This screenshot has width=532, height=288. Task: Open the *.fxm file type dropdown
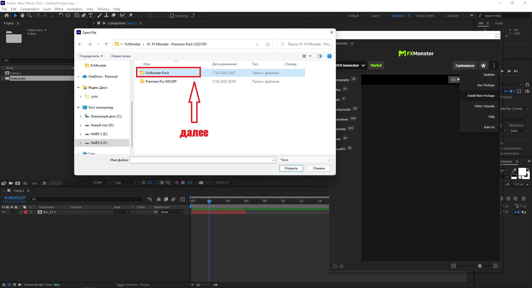tap(305, 160)
